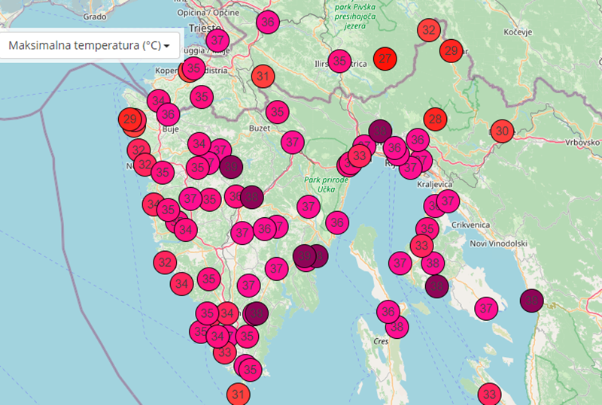This screenshot has height=405, width=602.
Task: Select the 37 marker over Trieste
Action: pos(217,40)
